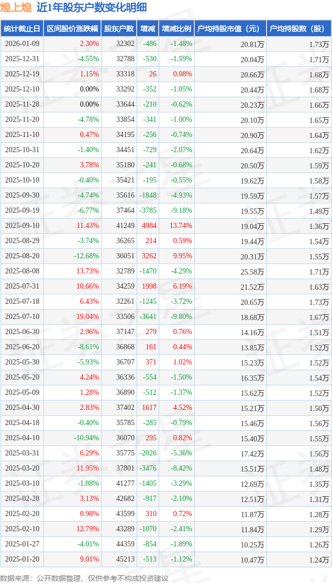Click the 煌上煌 stock name in title
The image size is (332, 583).
[x=16, y=7]
